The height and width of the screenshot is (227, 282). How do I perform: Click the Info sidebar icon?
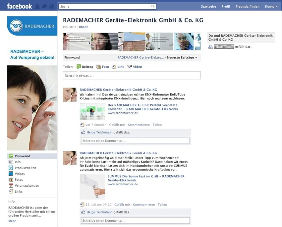11,162
